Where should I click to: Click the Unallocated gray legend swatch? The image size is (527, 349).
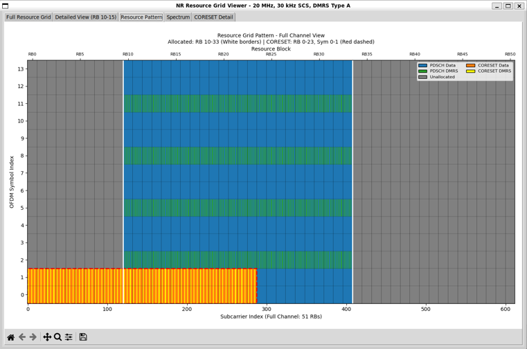click(x=422, y=77)
